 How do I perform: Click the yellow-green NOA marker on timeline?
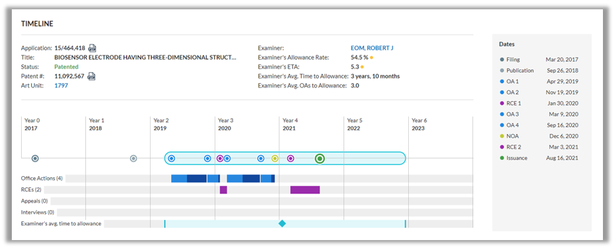pos(275,158)
